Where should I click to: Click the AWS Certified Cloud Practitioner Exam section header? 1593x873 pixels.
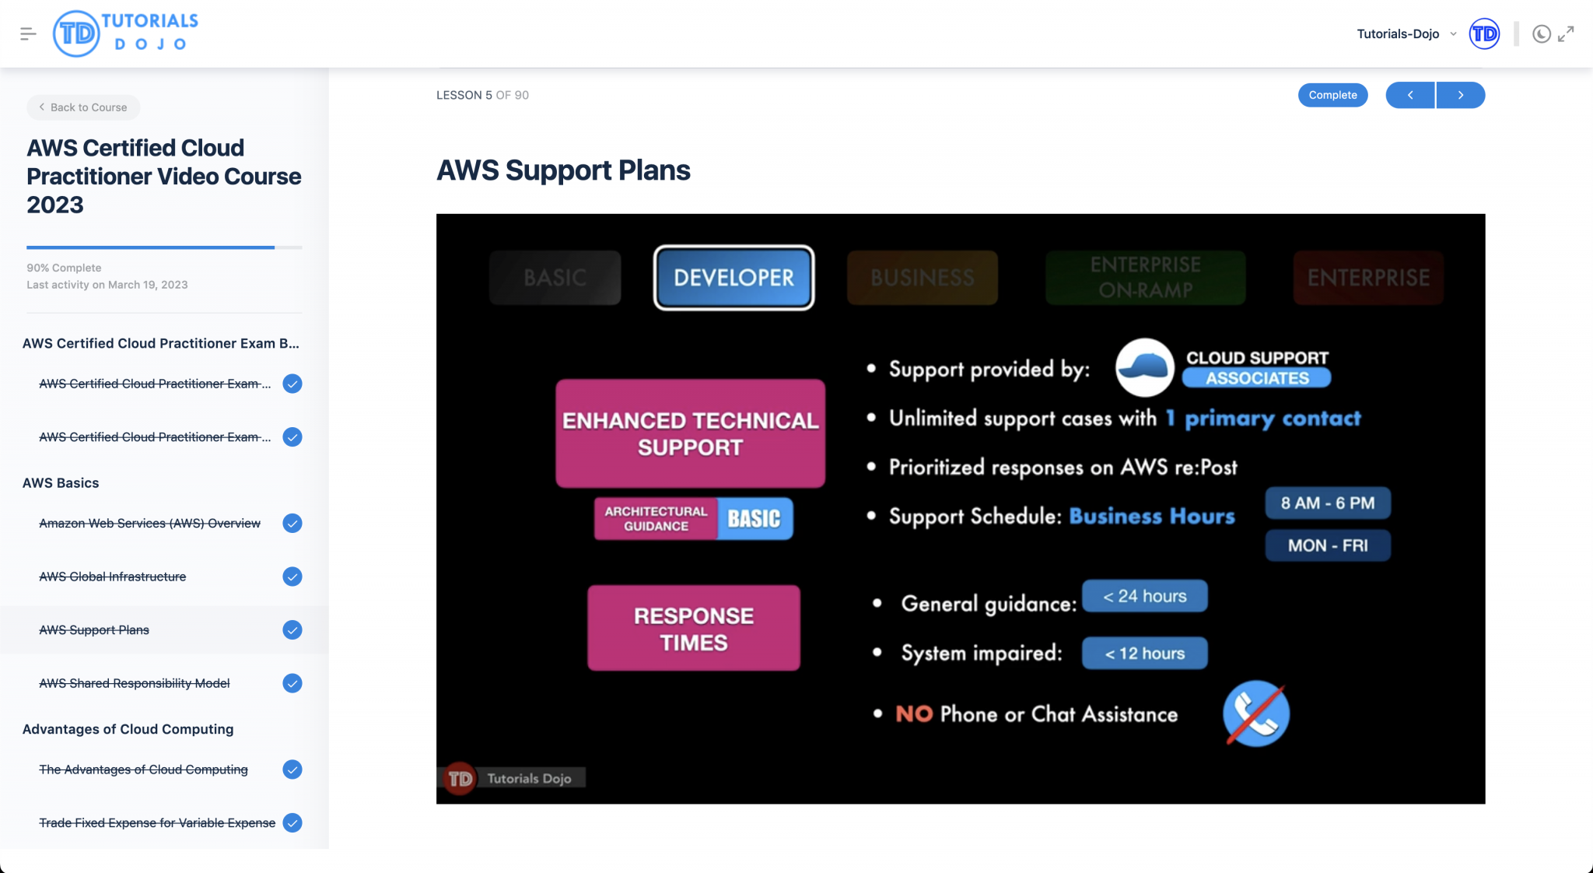click(x=160, y=343)
